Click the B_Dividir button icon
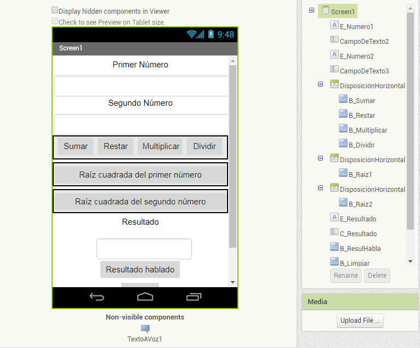Viewport: 420px width, 348px height. pos(343,143)
